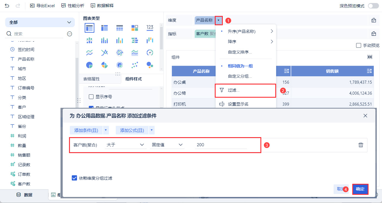Tick the 手动预览 checkbox
This screenshot has height=203, width=382.
pos(359,46)
